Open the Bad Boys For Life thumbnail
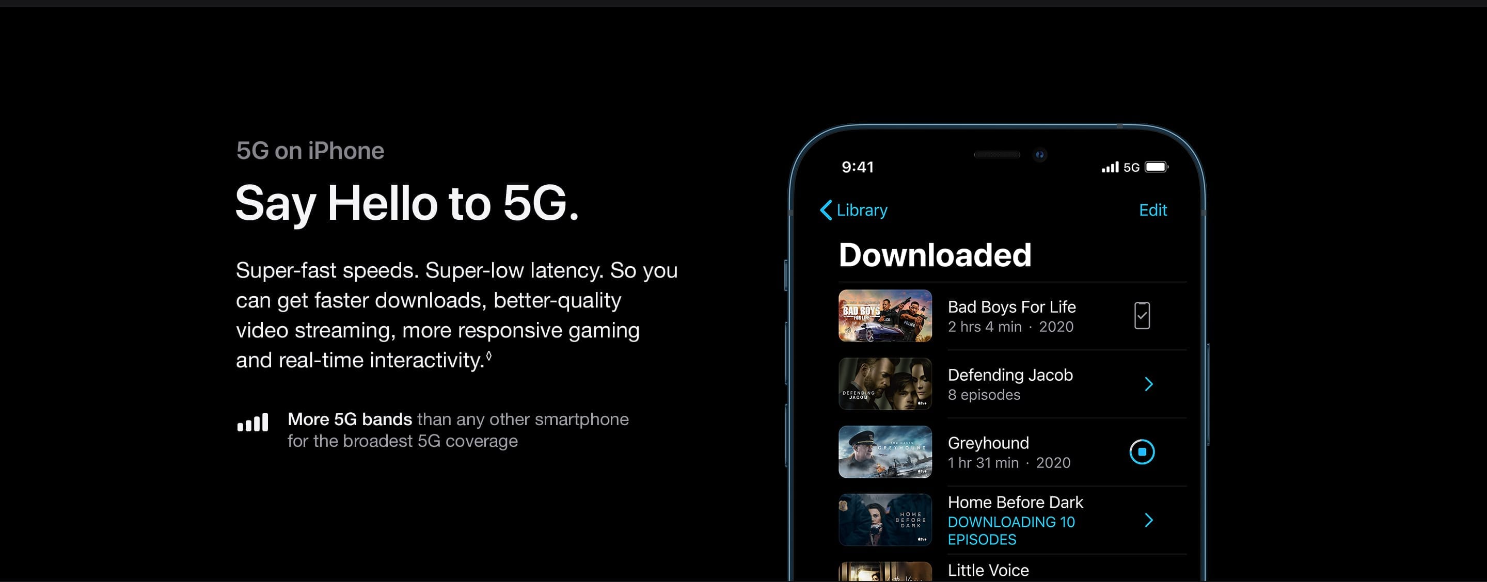Viewport: 1487px width, 582px height. [885, 316]
